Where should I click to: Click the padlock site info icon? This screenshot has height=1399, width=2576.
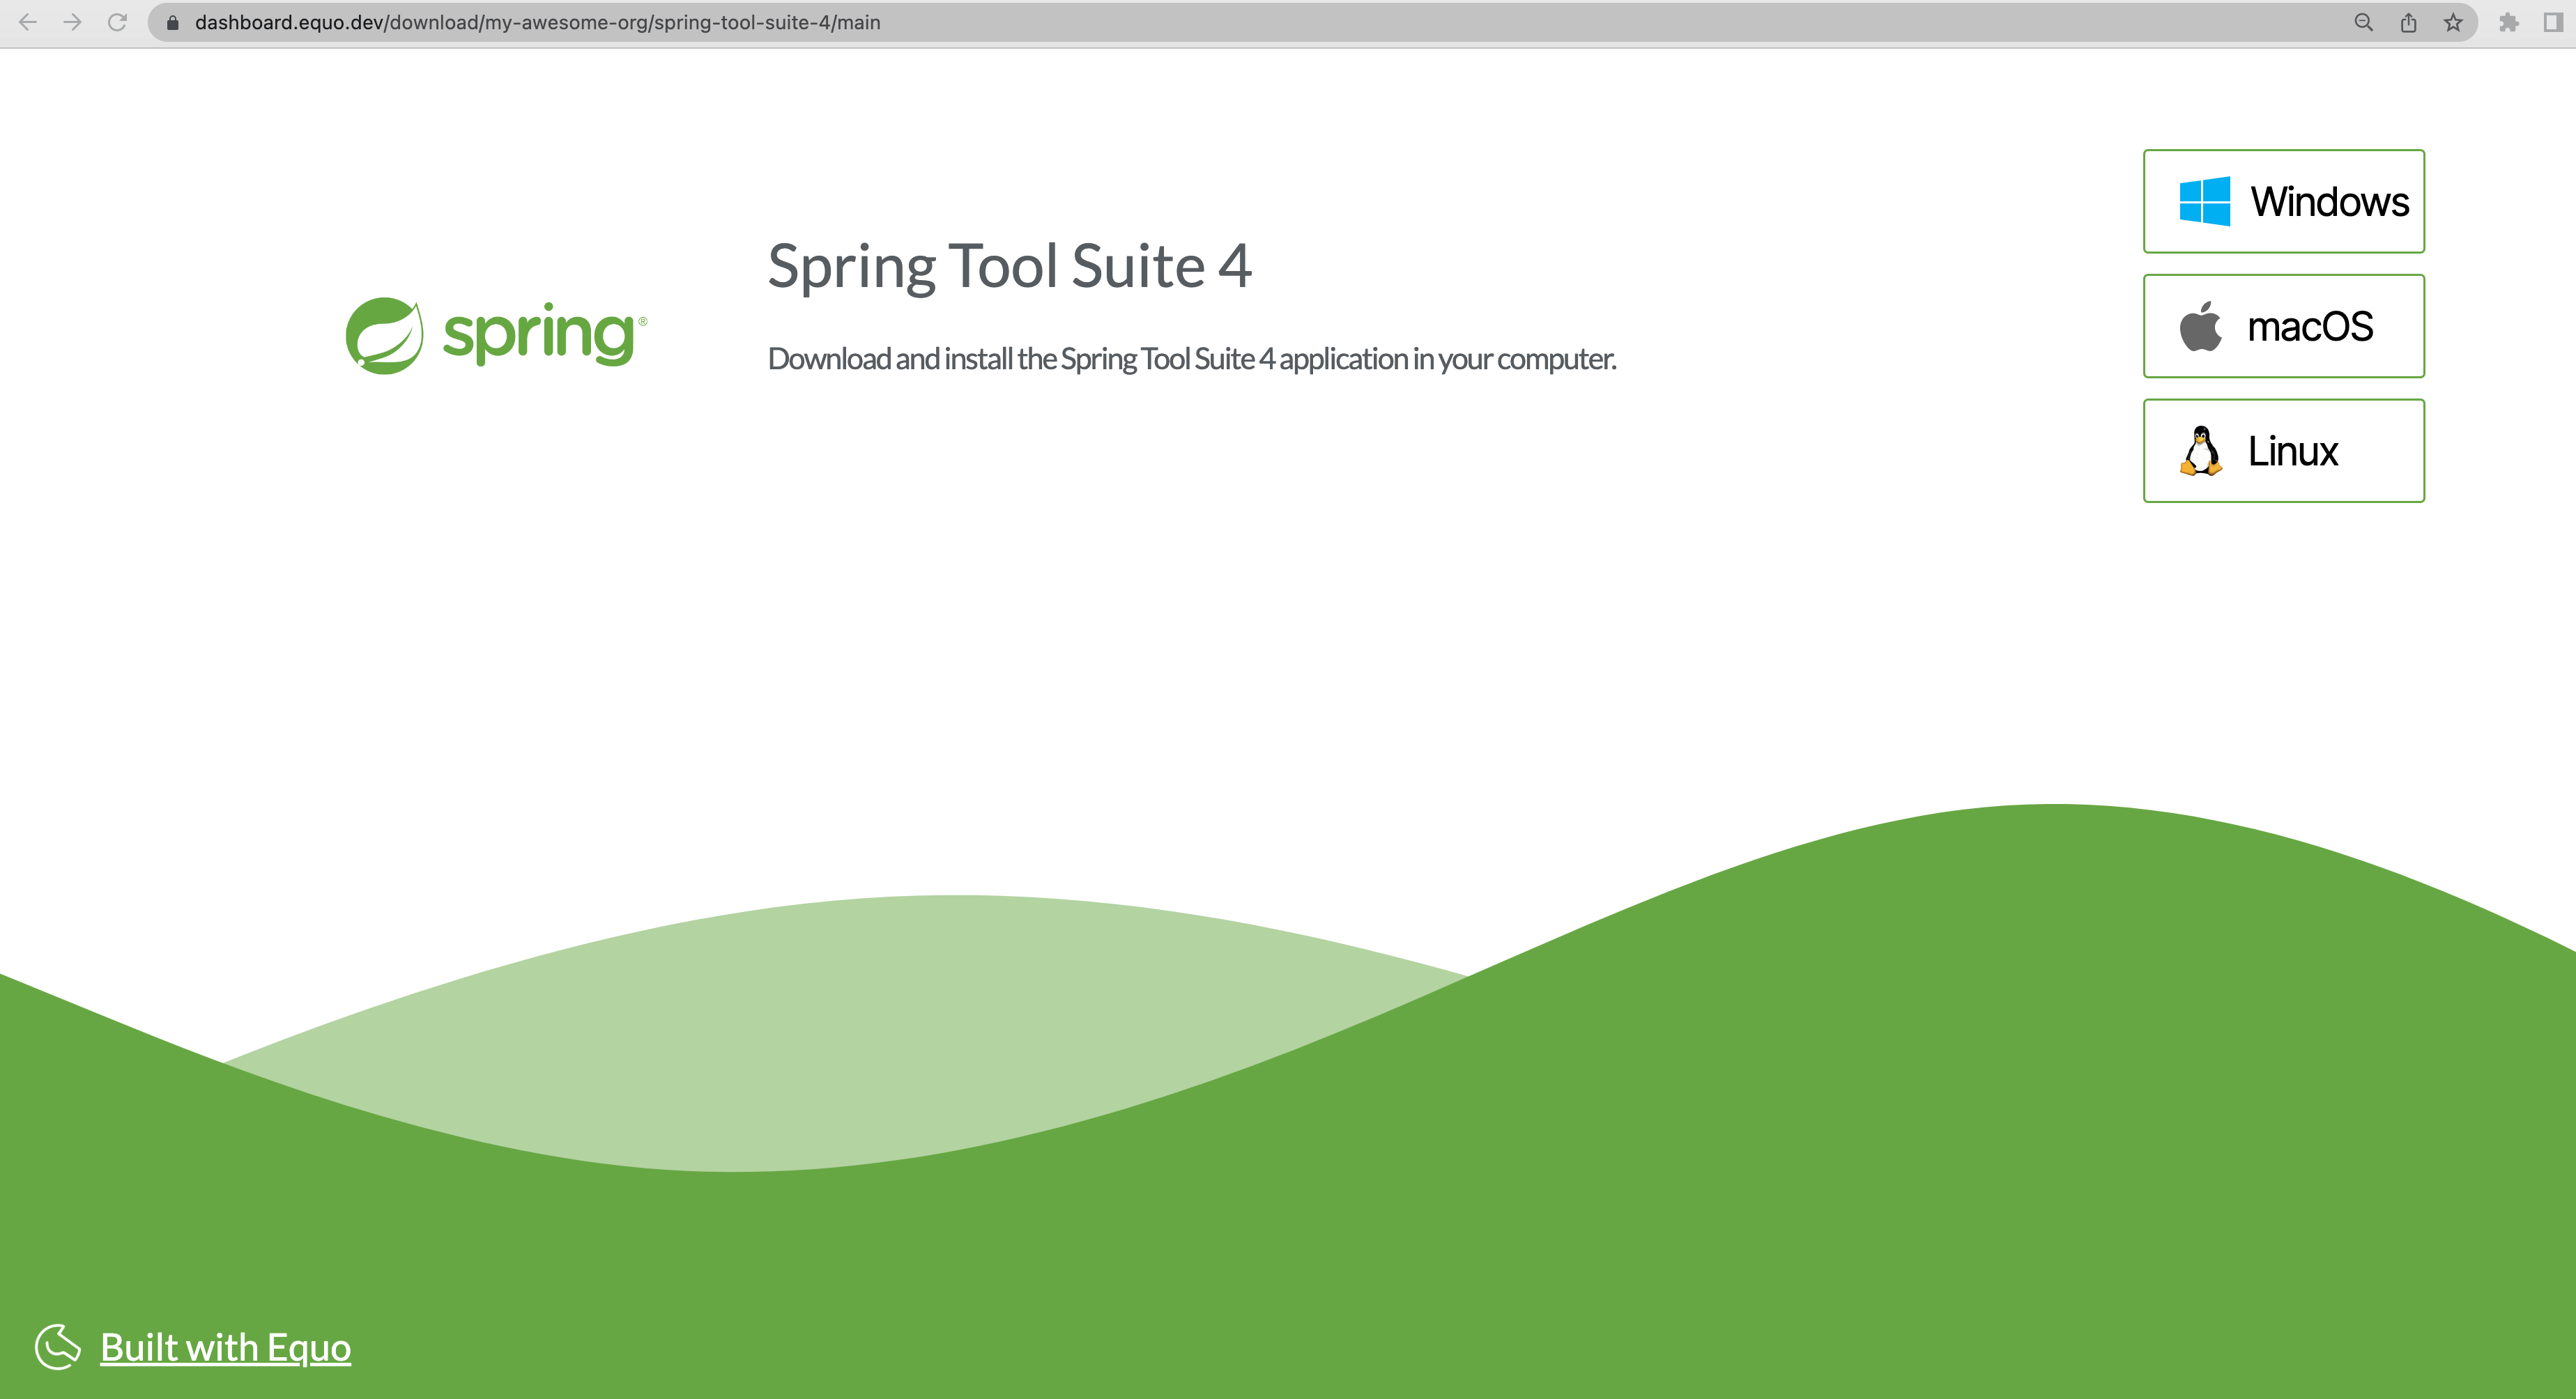pos(172,22)
